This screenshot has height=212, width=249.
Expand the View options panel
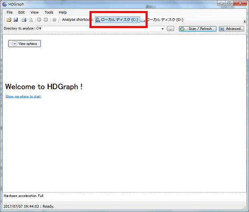click(24, 43)
